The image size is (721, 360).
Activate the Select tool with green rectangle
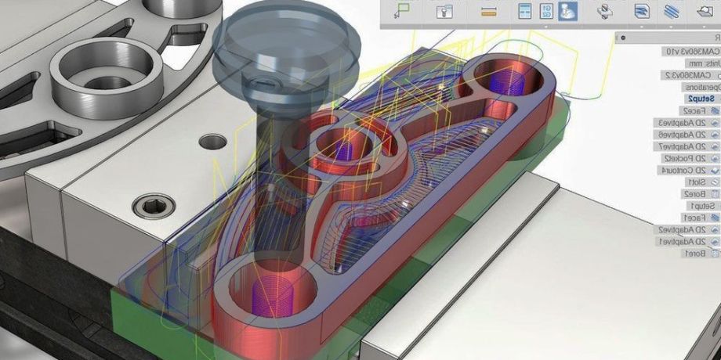[404, 11]
